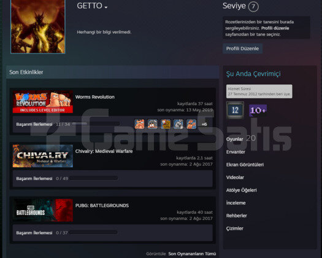
Task: Click third Worms Revolution achievement icon
Action: point(166,124)
